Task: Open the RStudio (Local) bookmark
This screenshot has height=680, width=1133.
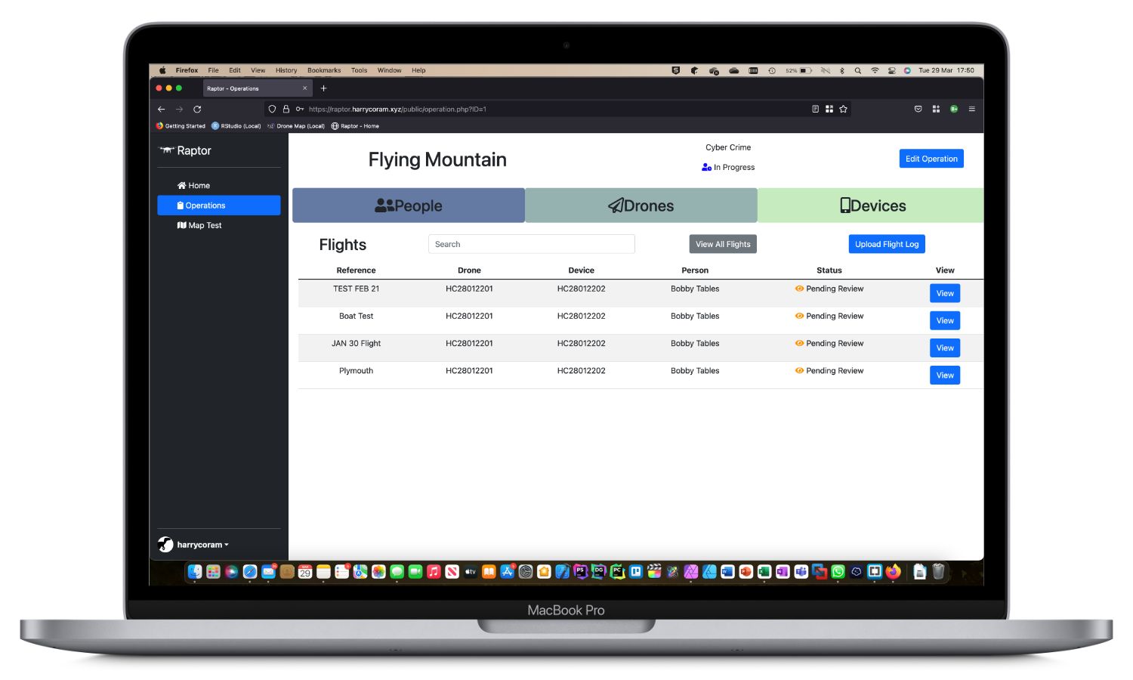Action: point(236,126)
